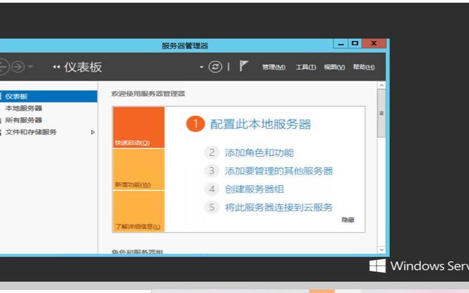Click the 添加角色和功能 link
The height and width of the screenshot is (293, 469).
[x=259, y=153]
